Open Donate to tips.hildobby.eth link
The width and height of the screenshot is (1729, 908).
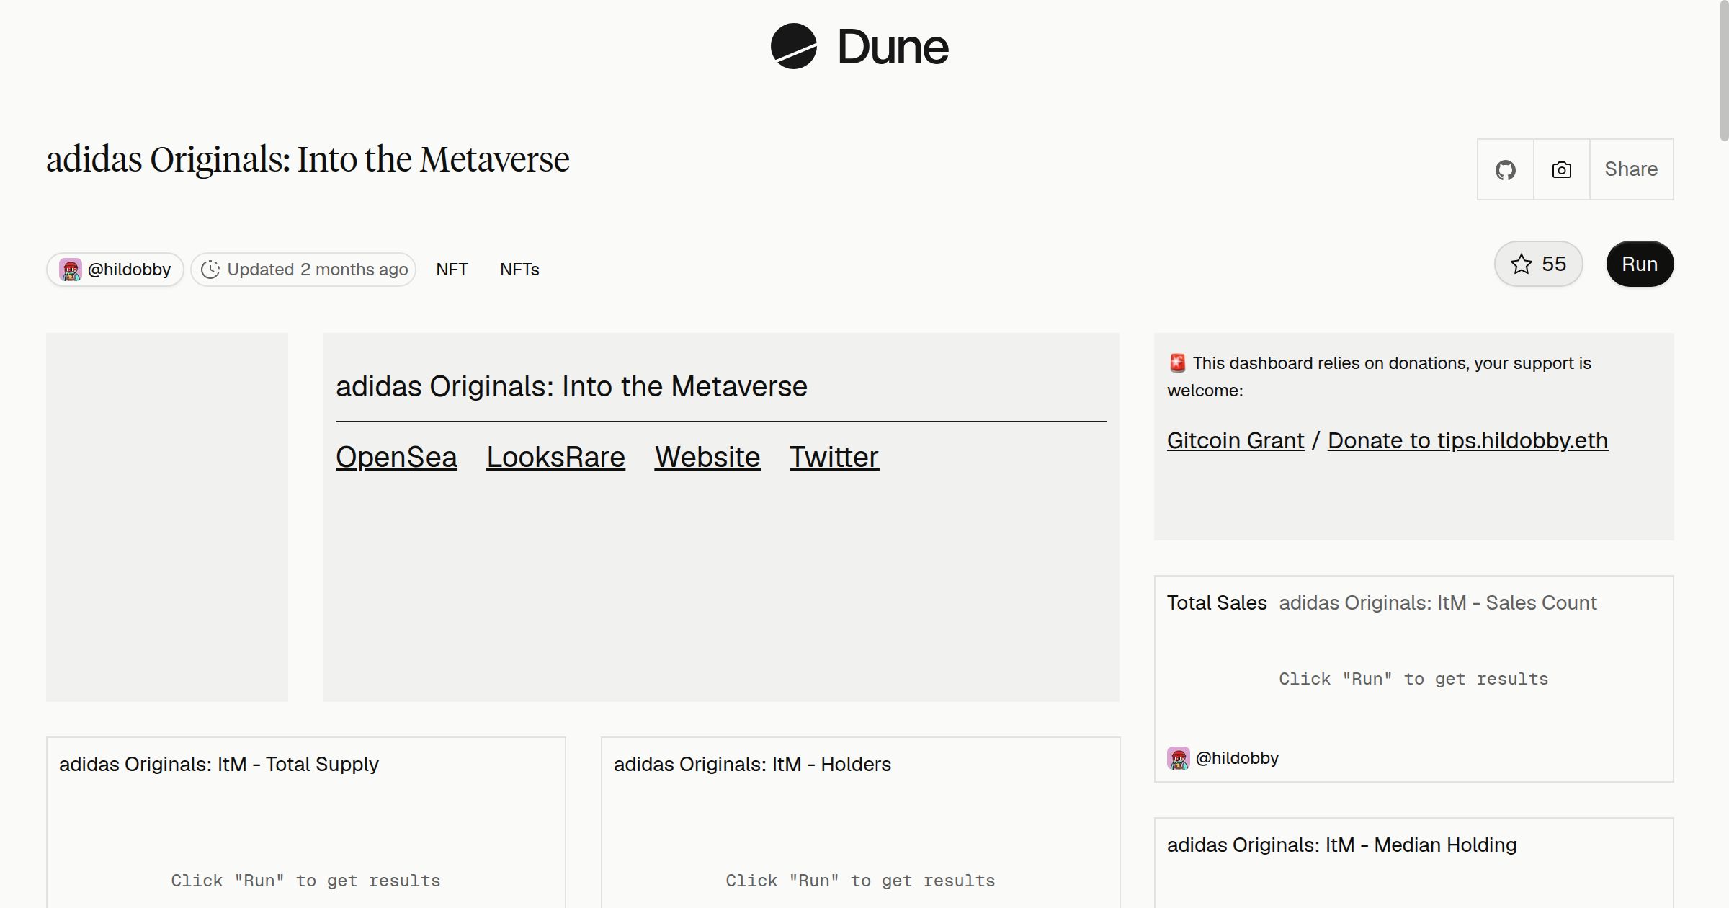click(x=1467, y=440)
